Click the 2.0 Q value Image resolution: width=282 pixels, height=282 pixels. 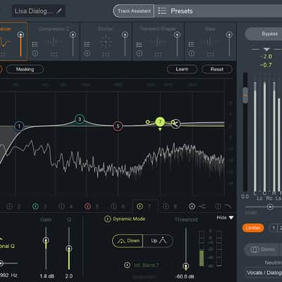tap(69, 276)
